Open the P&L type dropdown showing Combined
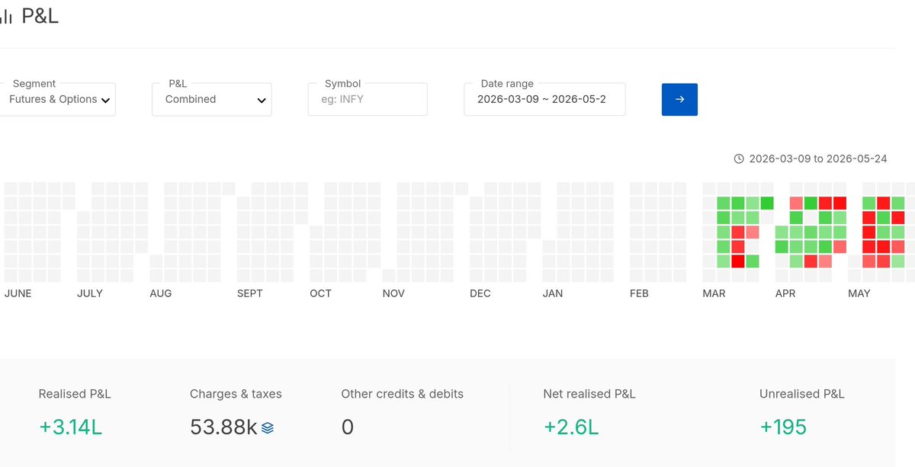This screenshot has width=915, height=467. point(212,99)
